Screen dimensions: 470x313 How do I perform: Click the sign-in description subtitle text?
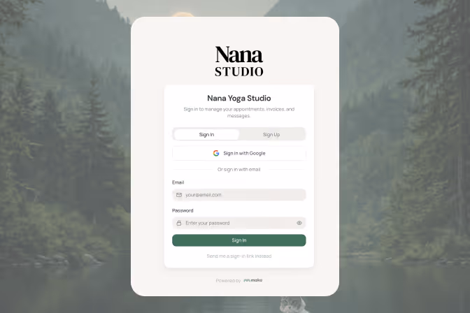click(x=239, y=112)
